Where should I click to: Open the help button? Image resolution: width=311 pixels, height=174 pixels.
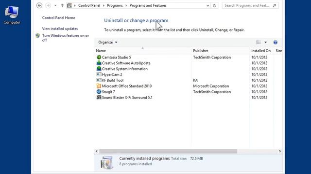276,42
